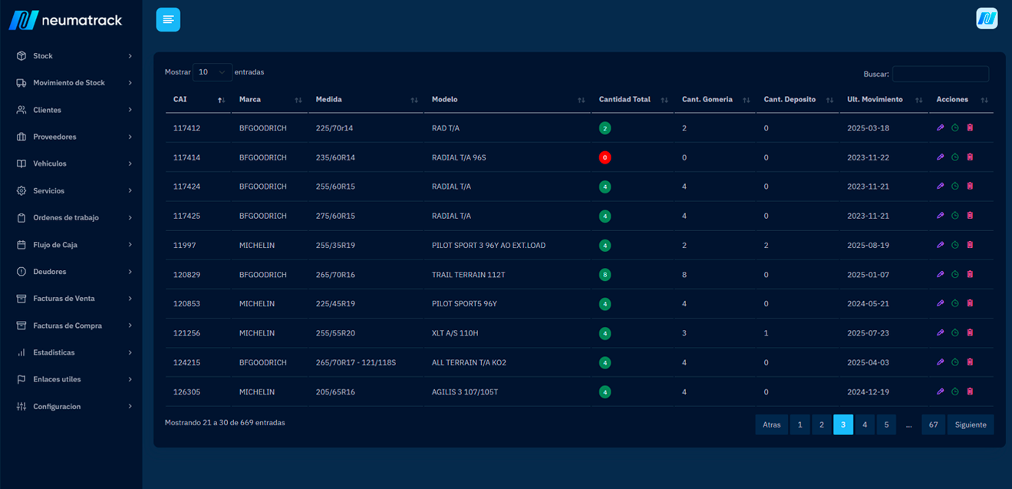Click the Vehiculos book icon
1012x489 pixels.
click(21, 164)
